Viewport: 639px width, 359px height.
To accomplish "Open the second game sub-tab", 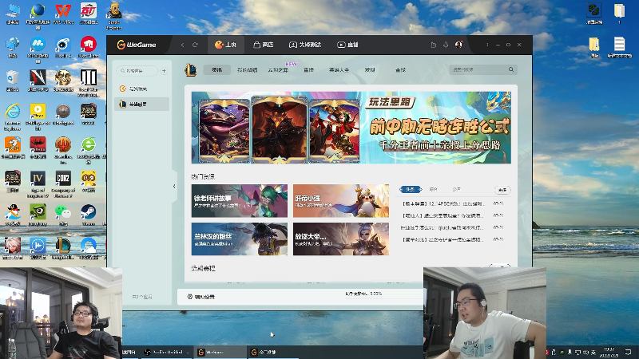I will tap(248, 70).
